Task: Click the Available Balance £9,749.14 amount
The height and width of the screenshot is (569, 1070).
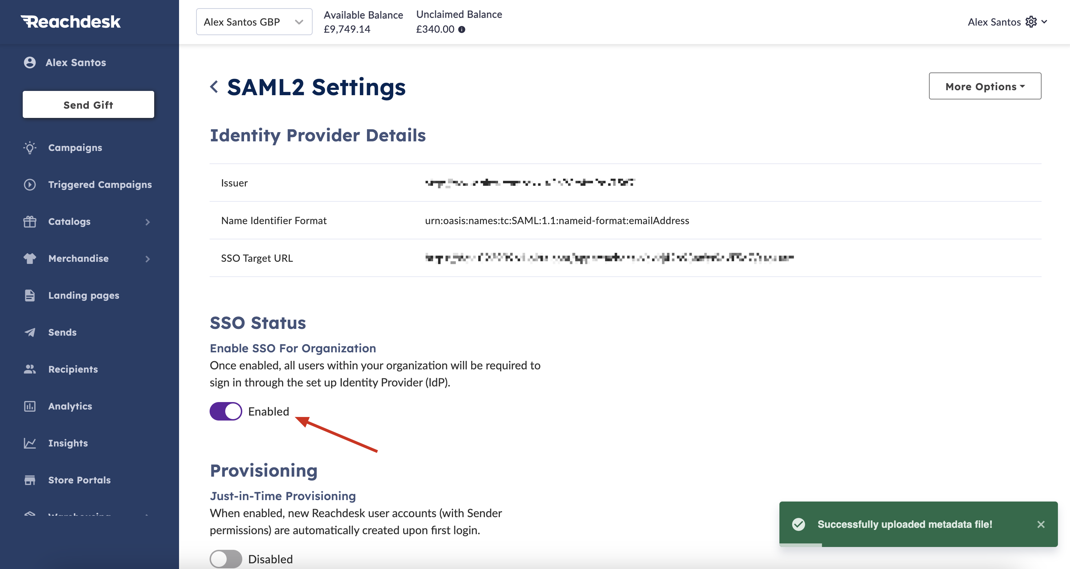Action: (x=347, y=29)
